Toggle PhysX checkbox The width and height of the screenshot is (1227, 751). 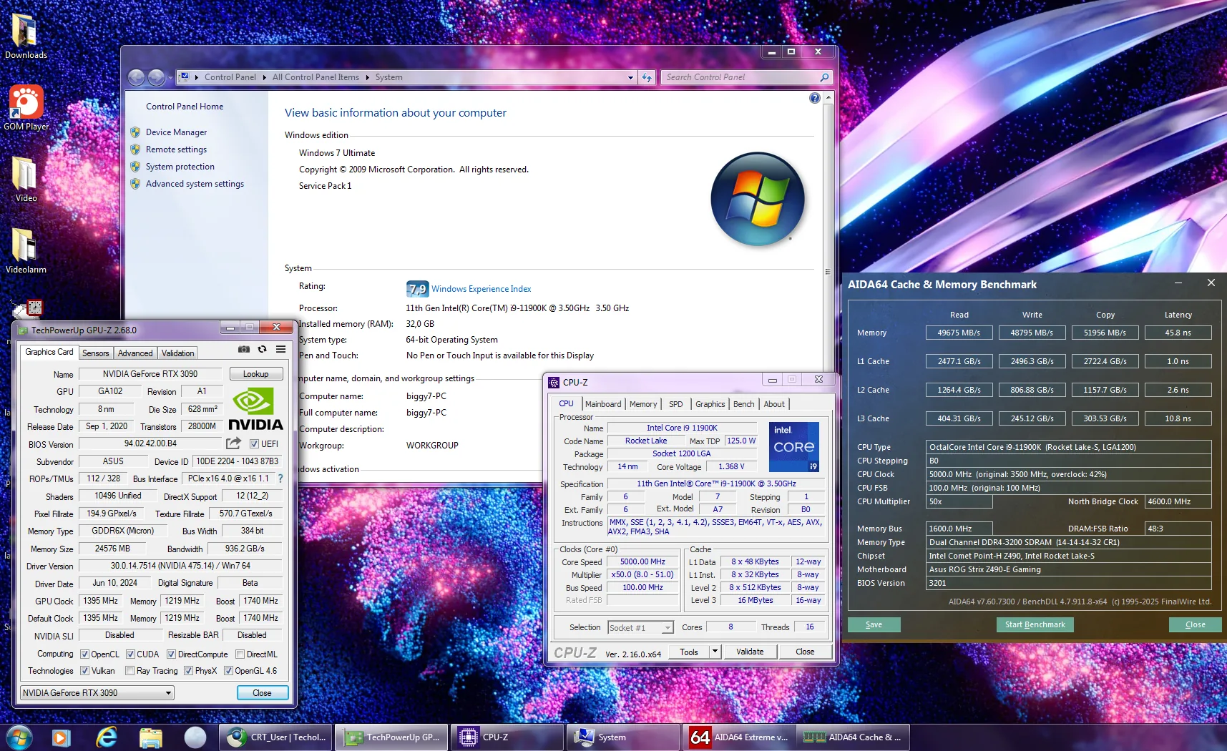[x=188, y=671]
